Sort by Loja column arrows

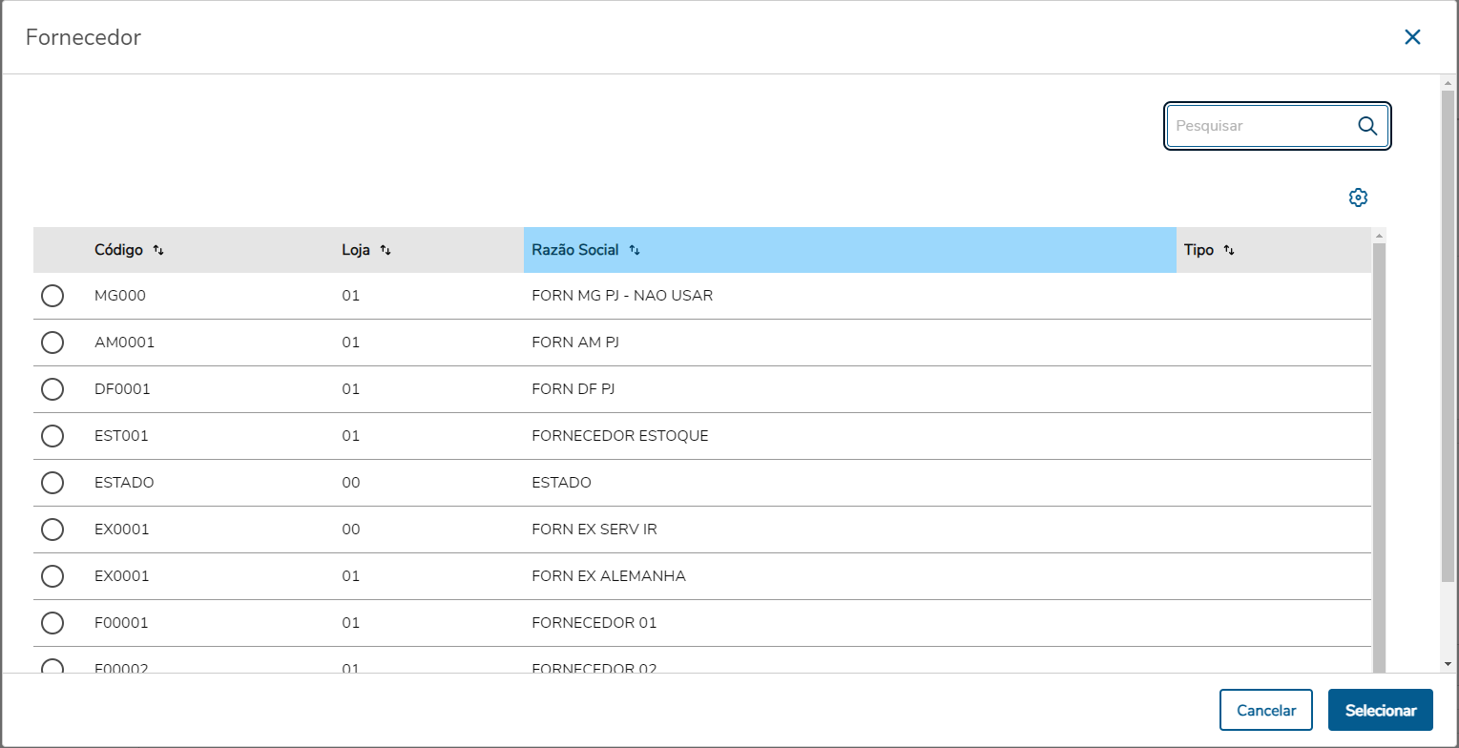click(386, 250)
